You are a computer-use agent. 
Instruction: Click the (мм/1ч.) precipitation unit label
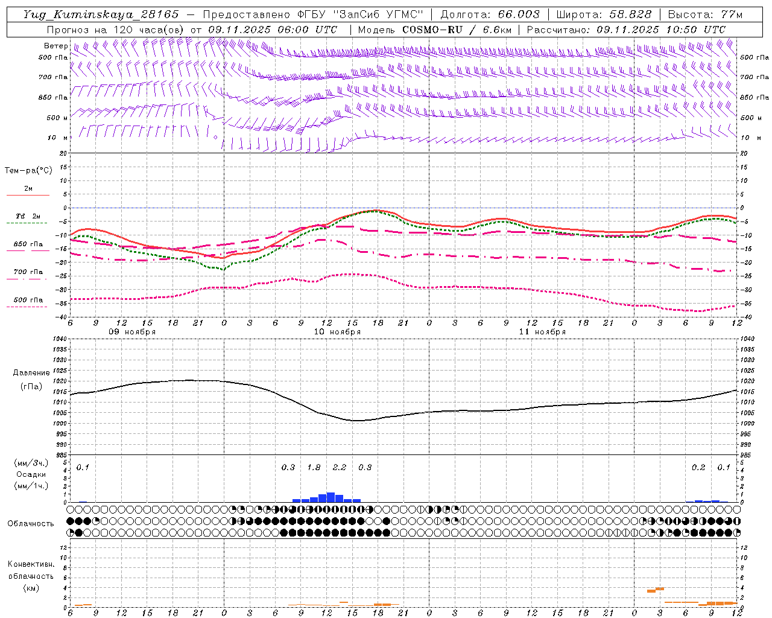coord(31,485)
